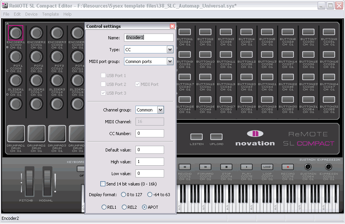The height and width of the screenshot is (224, 345).
Task: Select Button8 on the device panel
Action: (329, 32)
